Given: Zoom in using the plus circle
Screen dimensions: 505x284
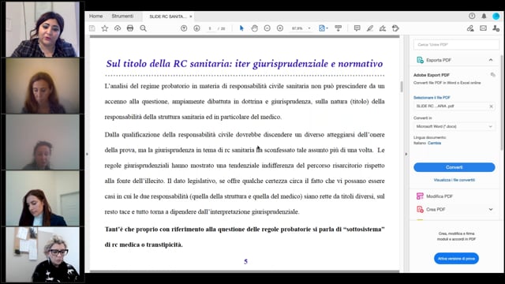Looking at the screenshot, I should pos(280,28).
